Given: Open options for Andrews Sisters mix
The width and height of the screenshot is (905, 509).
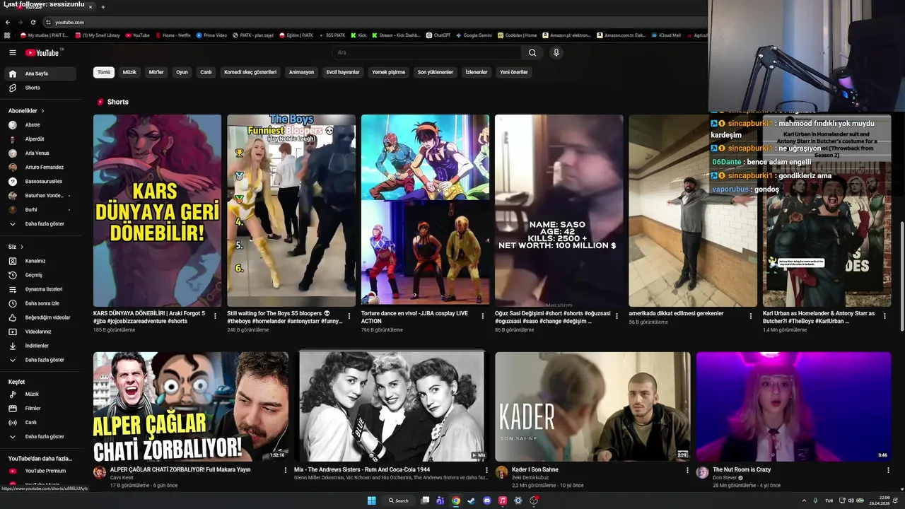Looking at the screenshot, I should click(486, 470).
